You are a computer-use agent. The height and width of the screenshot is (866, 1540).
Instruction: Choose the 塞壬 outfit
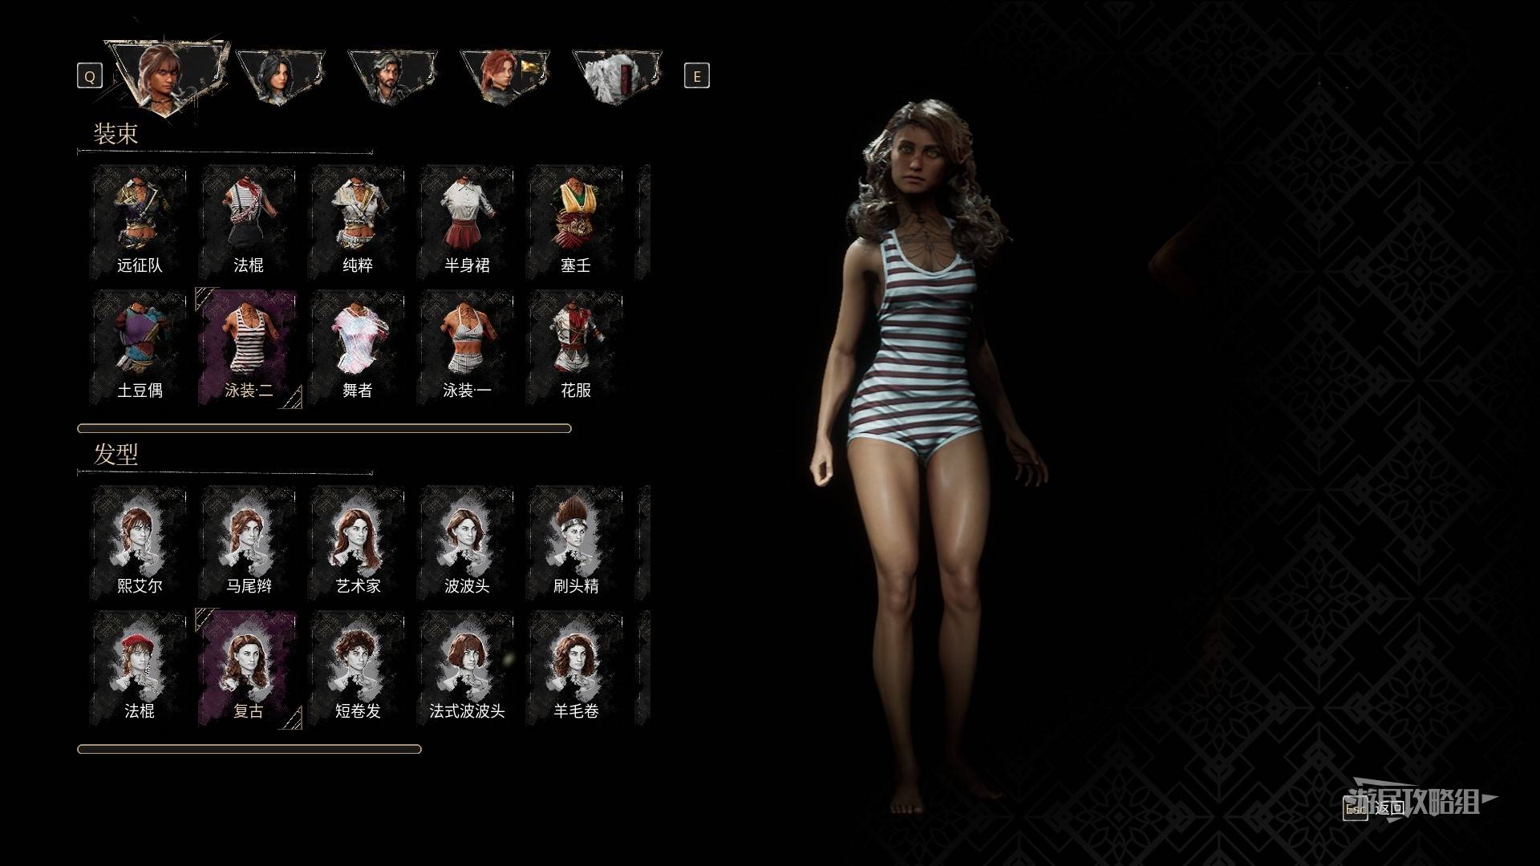tap(576, 222)
